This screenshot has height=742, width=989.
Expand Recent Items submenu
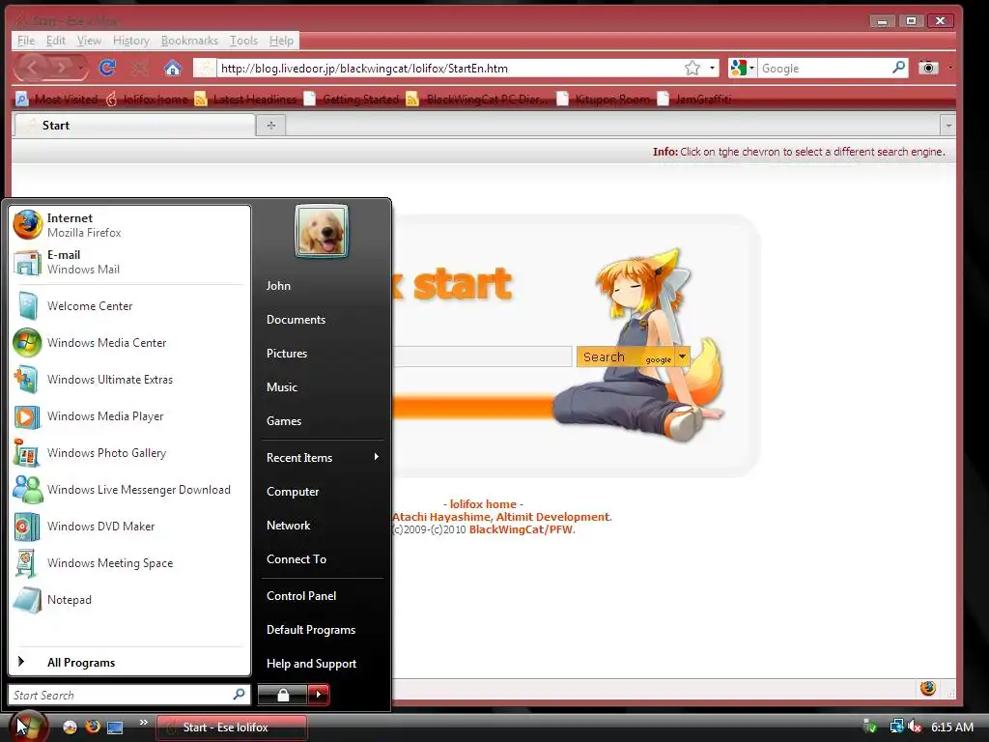(322, 457)
